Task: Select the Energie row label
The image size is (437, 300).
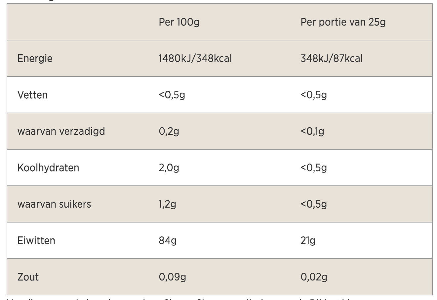Action: coord(35,59)
